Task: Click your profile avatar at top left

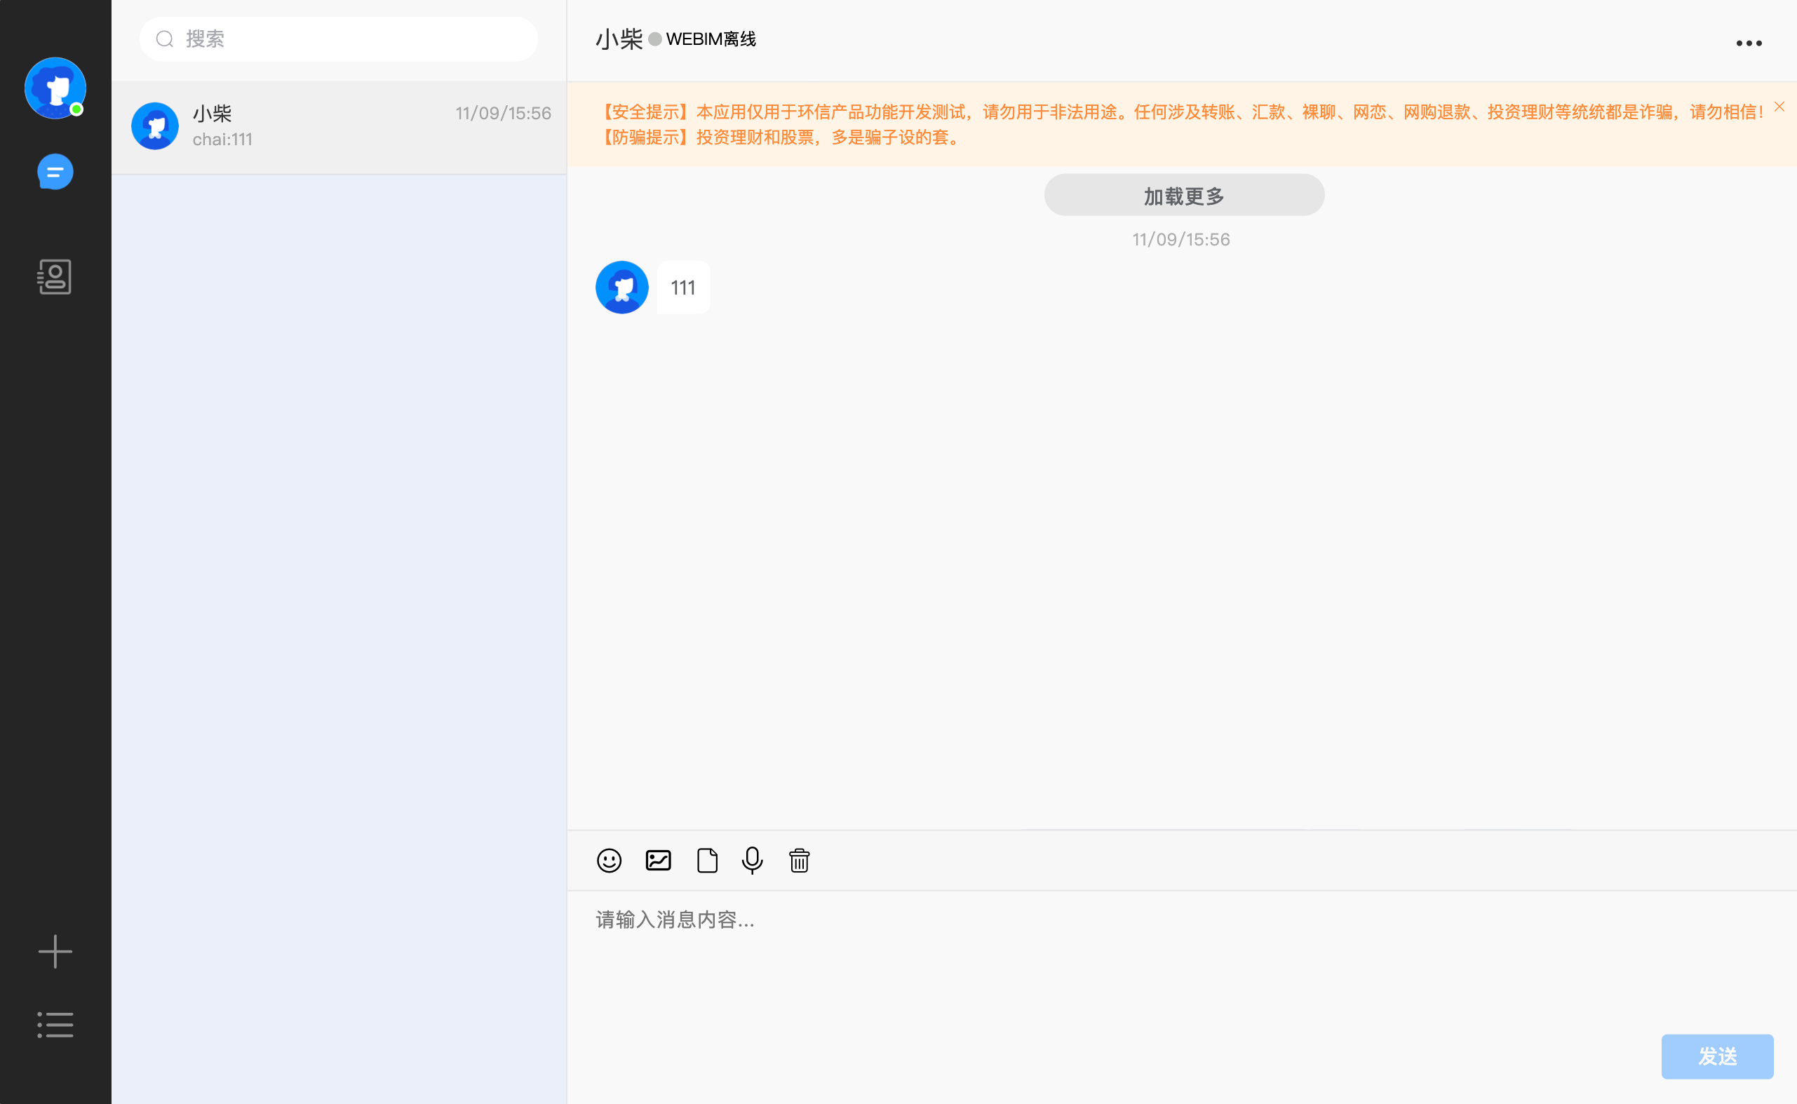Action: click(55, 88)
